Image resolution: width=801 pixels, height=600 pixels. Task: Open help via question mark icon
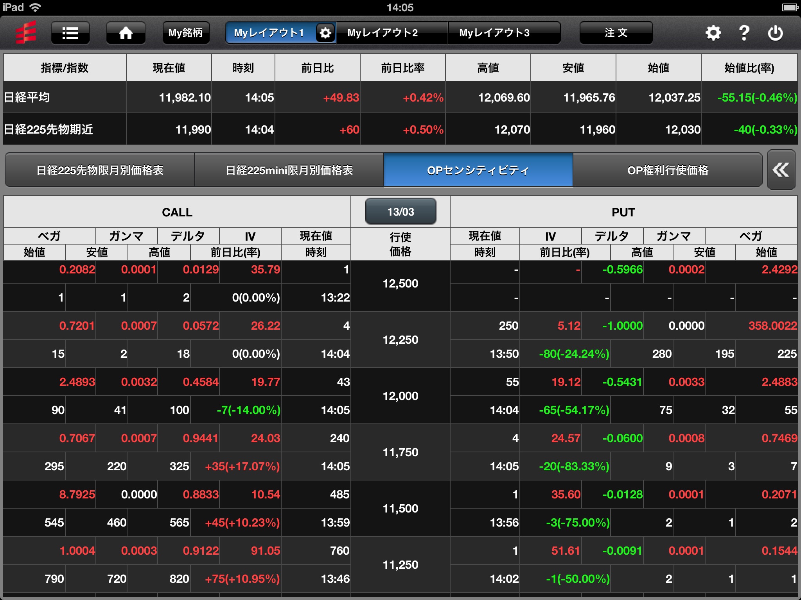click(744, 33)
